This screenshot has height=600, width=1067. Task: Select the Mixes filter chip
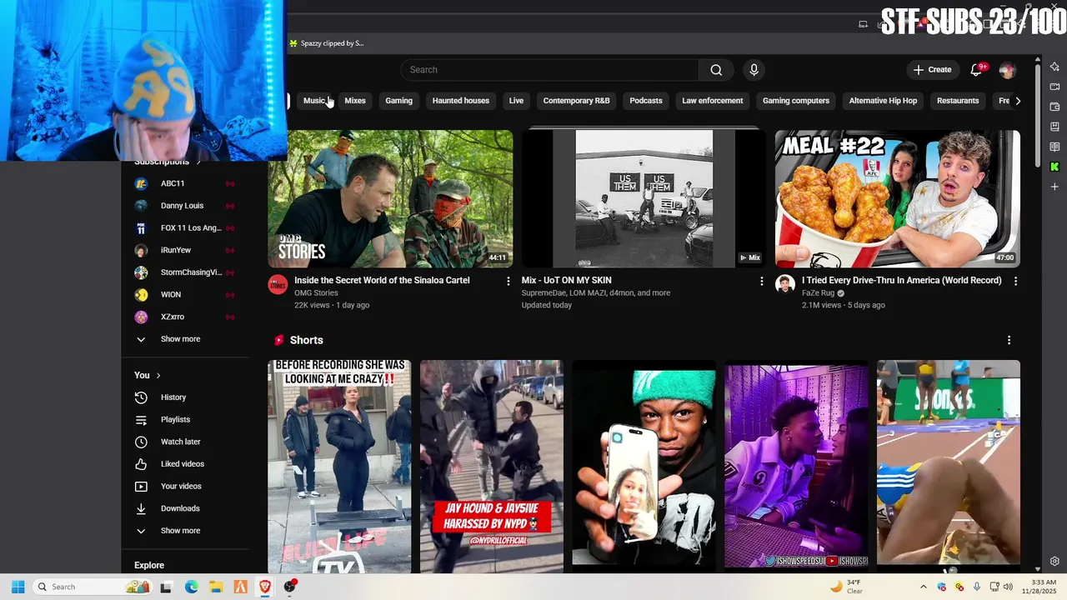[x=355, y=101]
